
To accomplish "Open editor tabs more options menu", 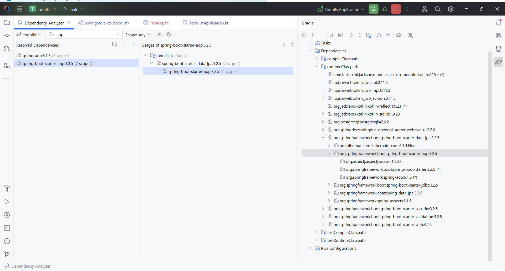I will tap(291, 23).
